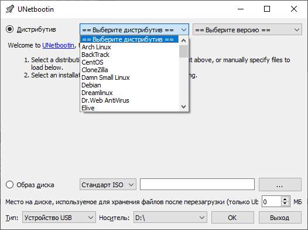
Task: Click the UNetbootin app icon in title bar
Action: [10, 9]
